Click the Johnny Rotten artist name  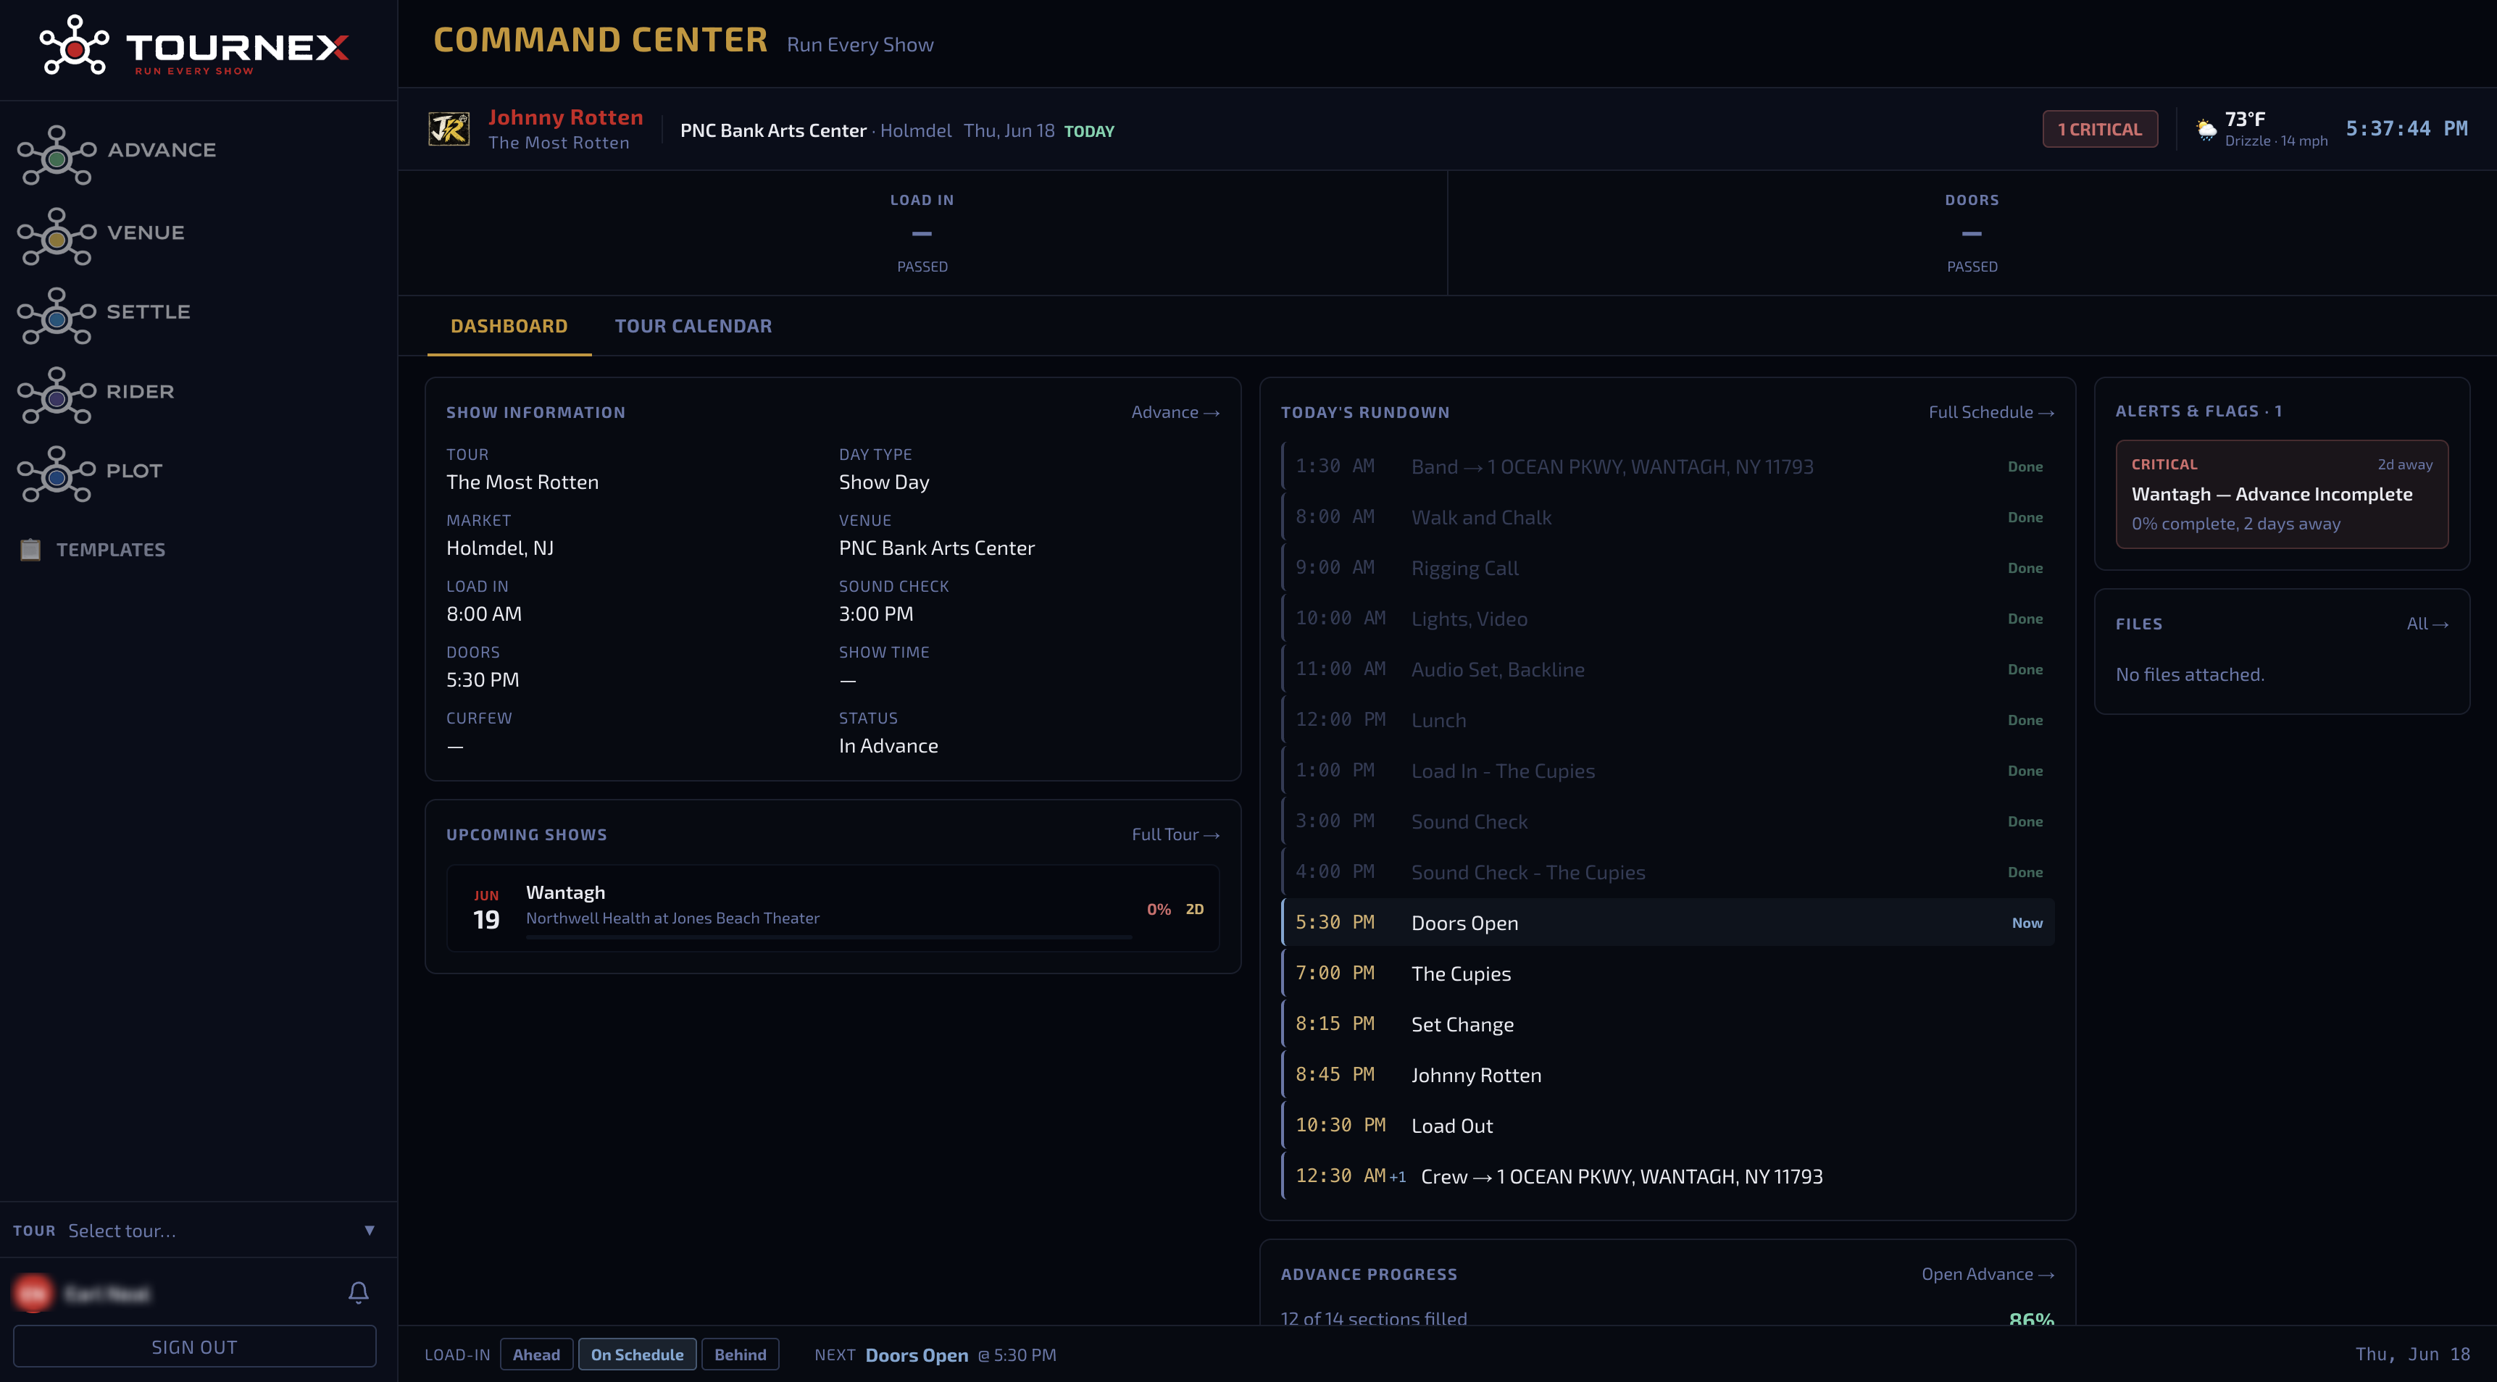pyautogui.click(x=565, y=117)
